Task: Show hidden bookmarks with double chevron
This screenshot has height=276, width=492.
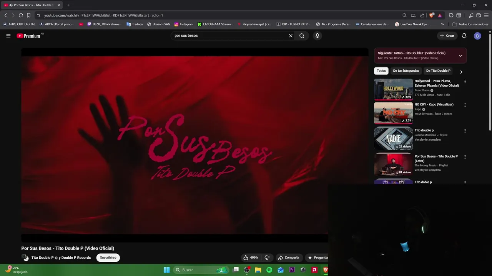Action: pyautogui.click(x=442, y=24)
